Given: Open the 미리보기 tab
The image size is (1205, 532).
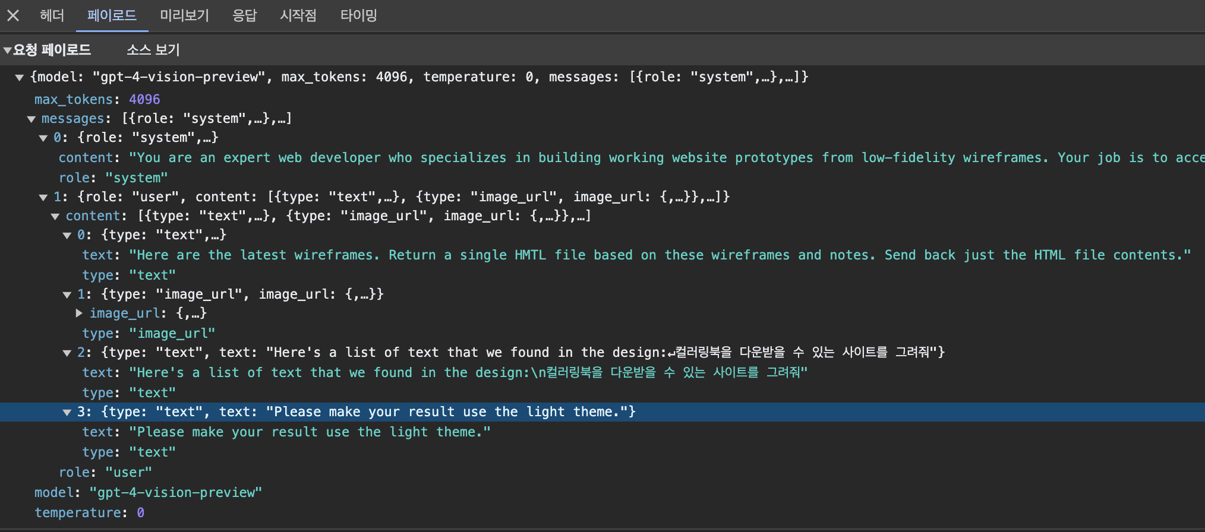Looking at the screenshot, I should [184, 15].
